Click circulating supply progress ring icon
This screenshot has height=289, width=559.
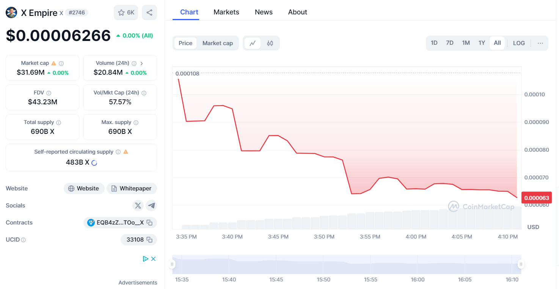(x=94, y=163)
